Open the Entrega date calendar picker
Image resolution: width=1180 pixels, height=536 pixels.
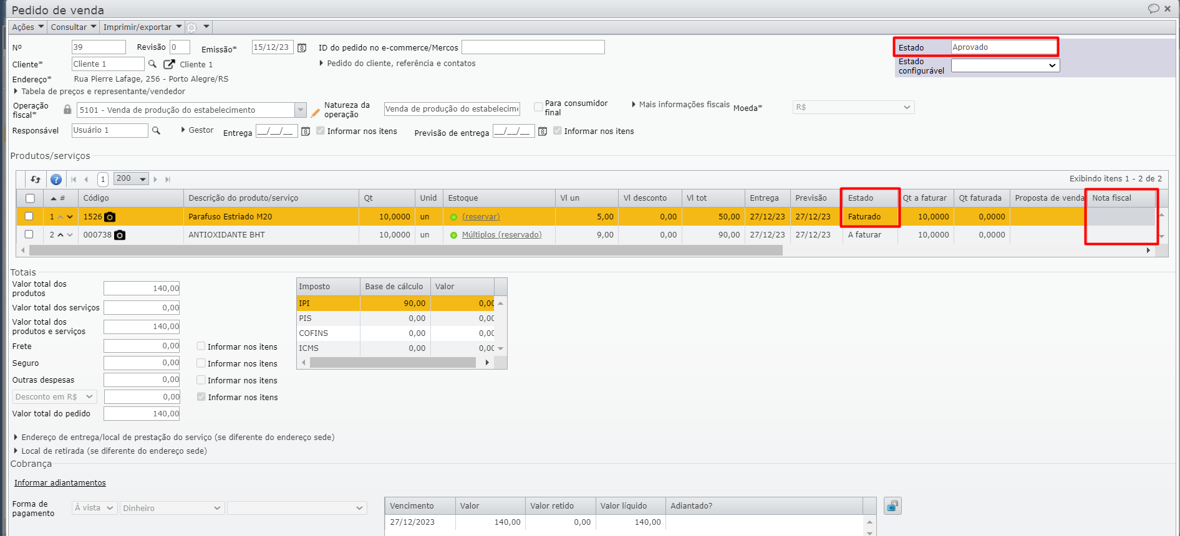(x=306, y=132)
